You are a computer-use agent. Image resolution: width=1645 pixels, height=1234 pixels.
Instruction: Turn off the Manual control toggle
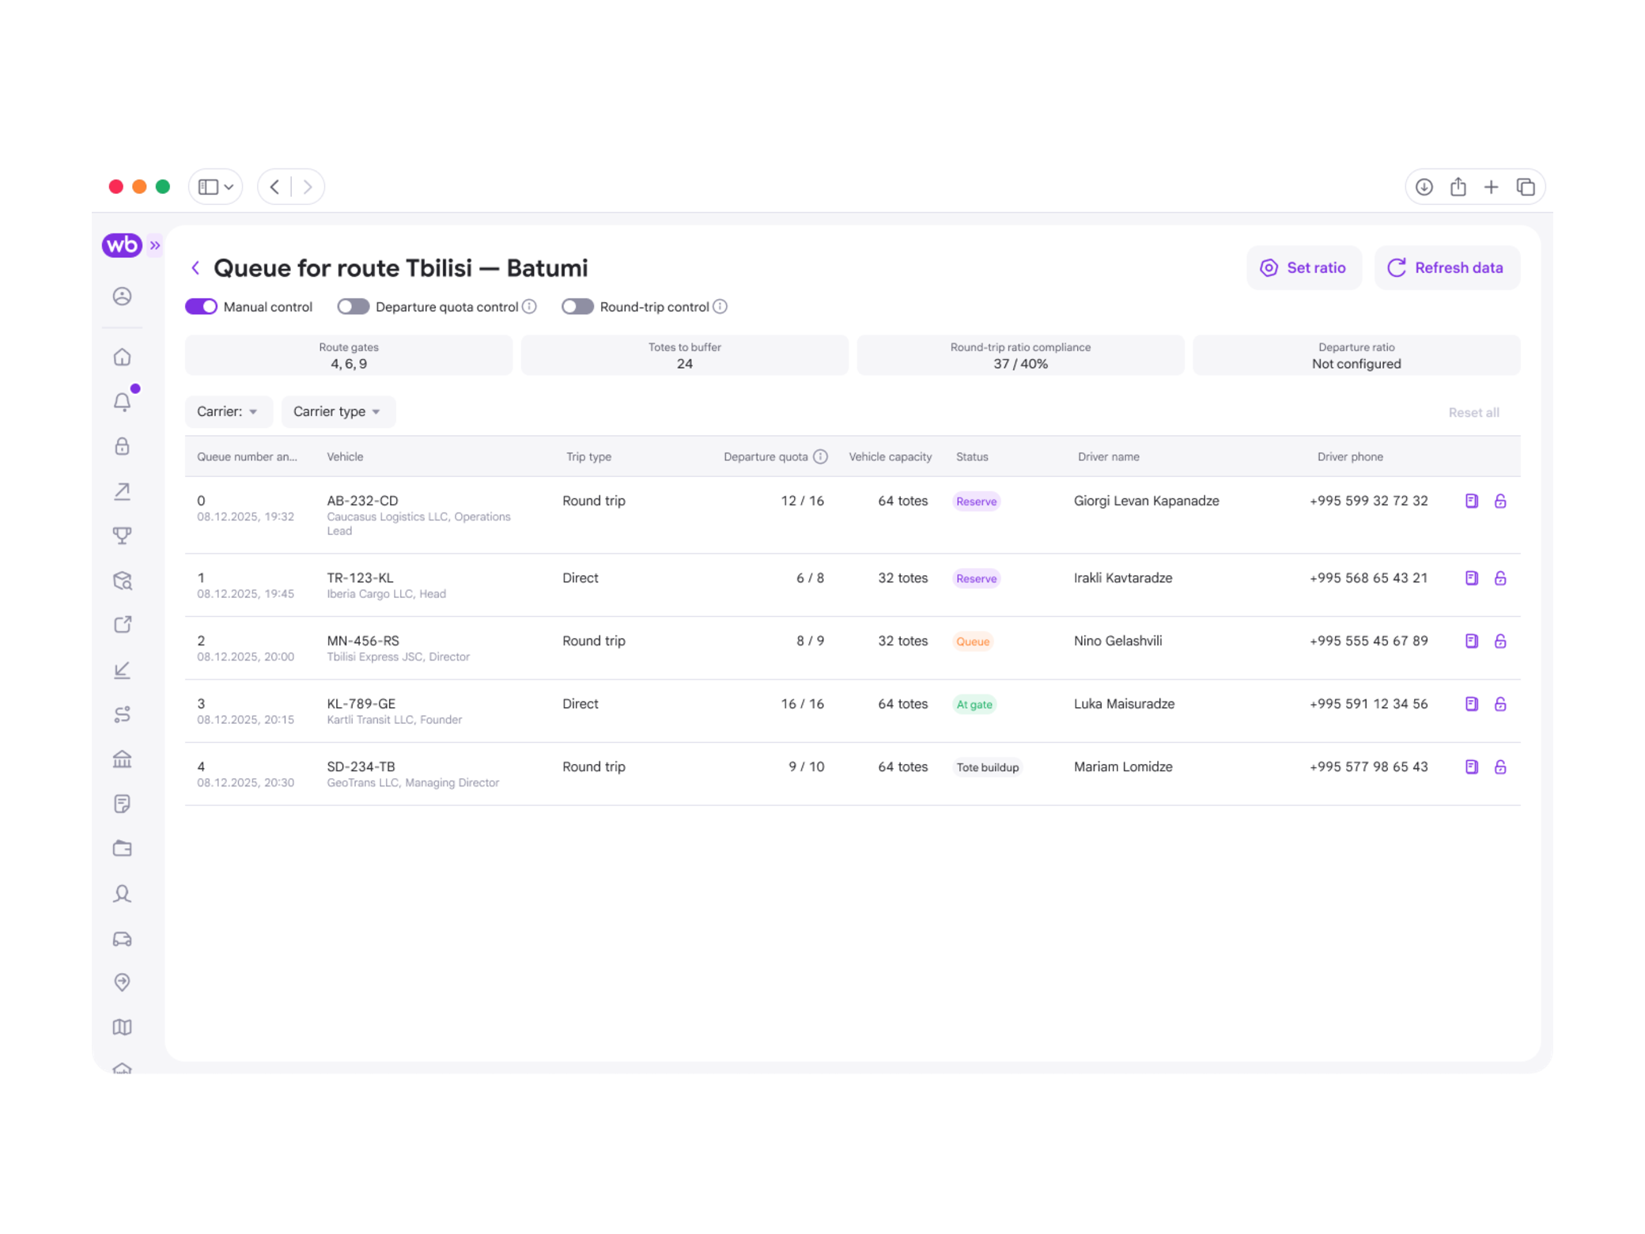coord(201,307)
